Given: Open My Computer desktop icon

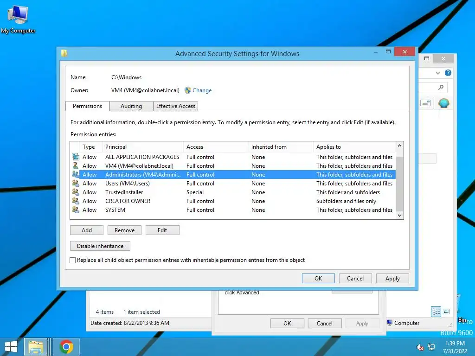Looking at the screenshot, I should click(x=18, y=19).
